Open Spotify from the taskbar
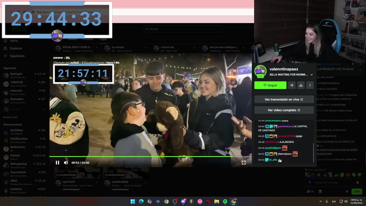Image resolution: width=366 pixels, height=206 pixels. point(225,201)
